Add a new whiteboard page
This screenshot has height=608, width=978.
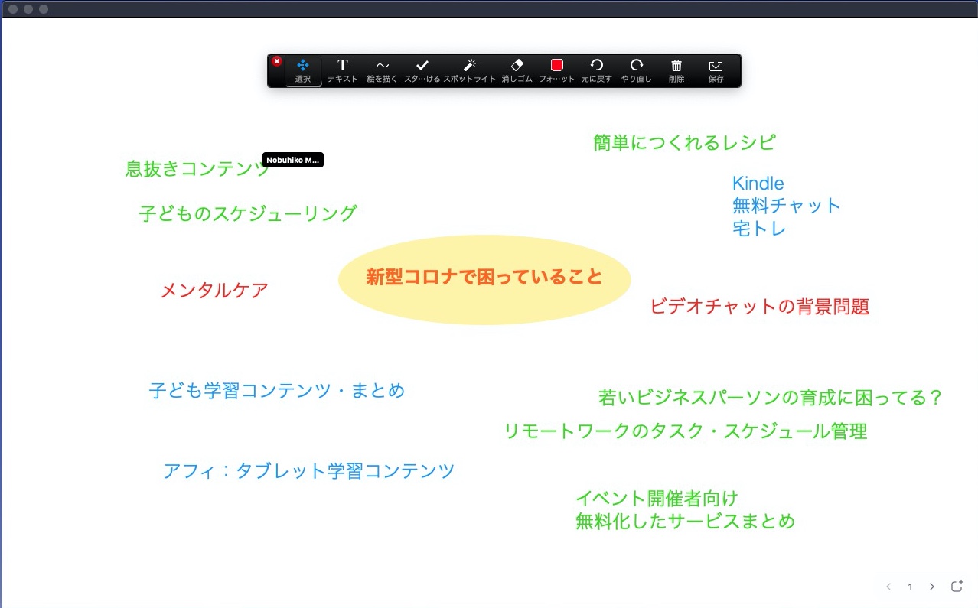957,586
